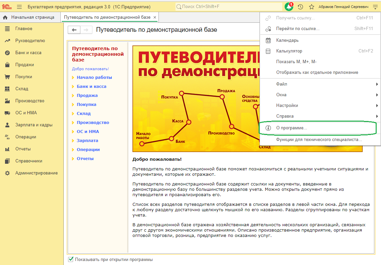
Task: Open service menu icon beside user name
Action: [x=375, y=7]
